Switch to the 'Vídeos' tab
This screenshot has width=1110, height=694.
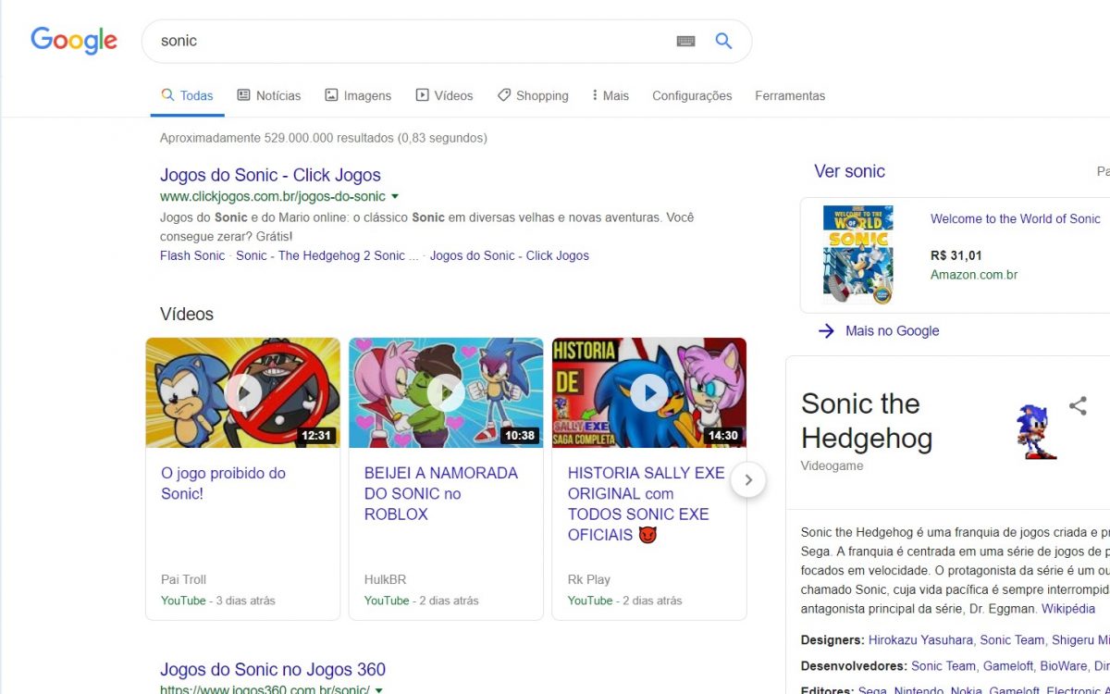(x=444, y=95)
